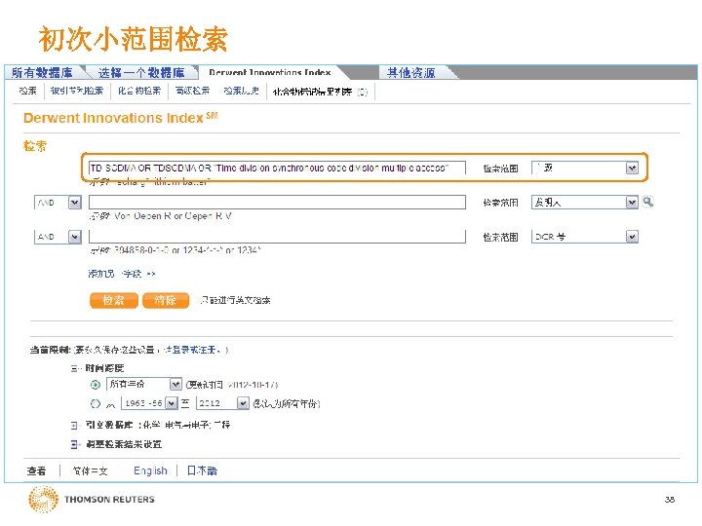Open the first AND operator dropdown
The image size is (702, 526).
pos(58,203)
